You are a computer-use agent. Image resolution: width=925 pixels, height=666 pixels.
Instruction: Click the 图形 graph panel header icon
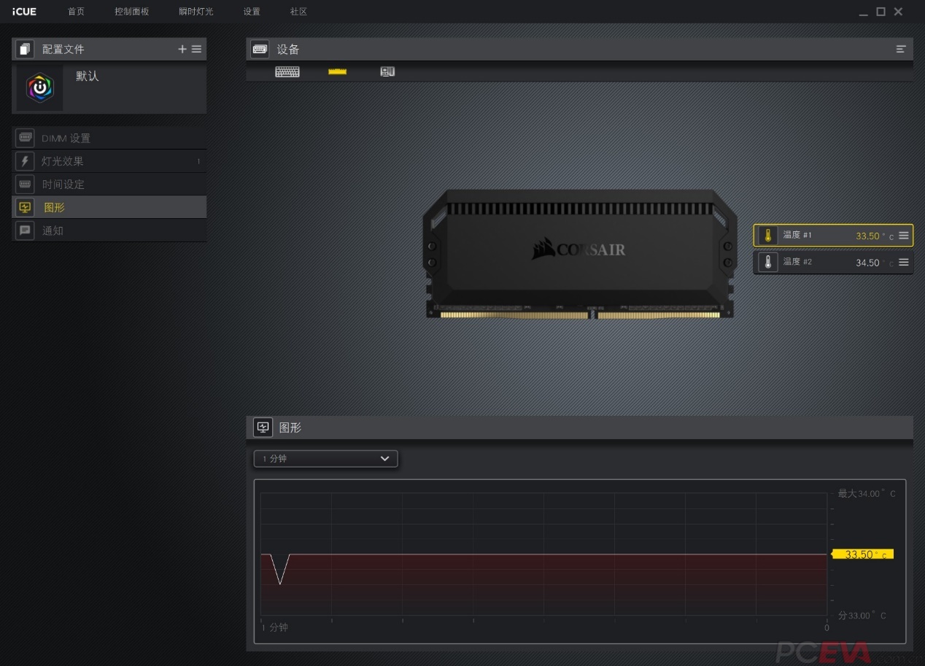point(262,427)
